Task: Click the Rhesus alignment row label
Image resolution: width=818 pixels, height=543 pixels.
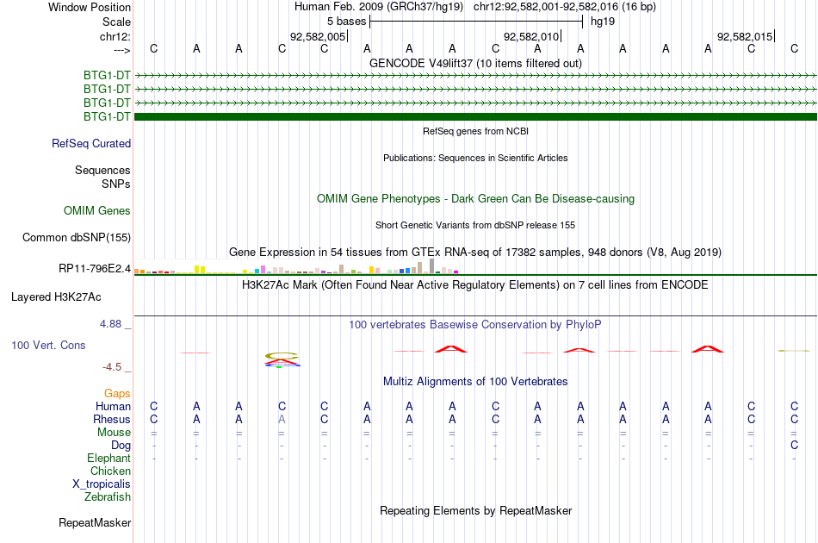Action: pyautogui.click(x=112, y=419)
